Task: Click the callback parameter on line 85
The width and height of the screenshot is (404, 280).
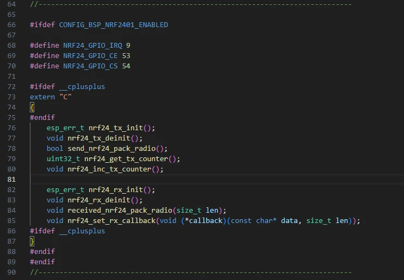Action: 206,221
